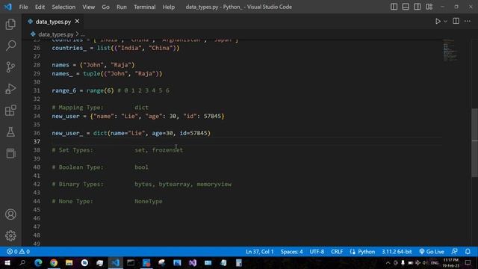Image resolution: width=478 pixels, height=269 pixels.
Task: Click 'new_user_' variable on line 36
Action: pos(67,133)
